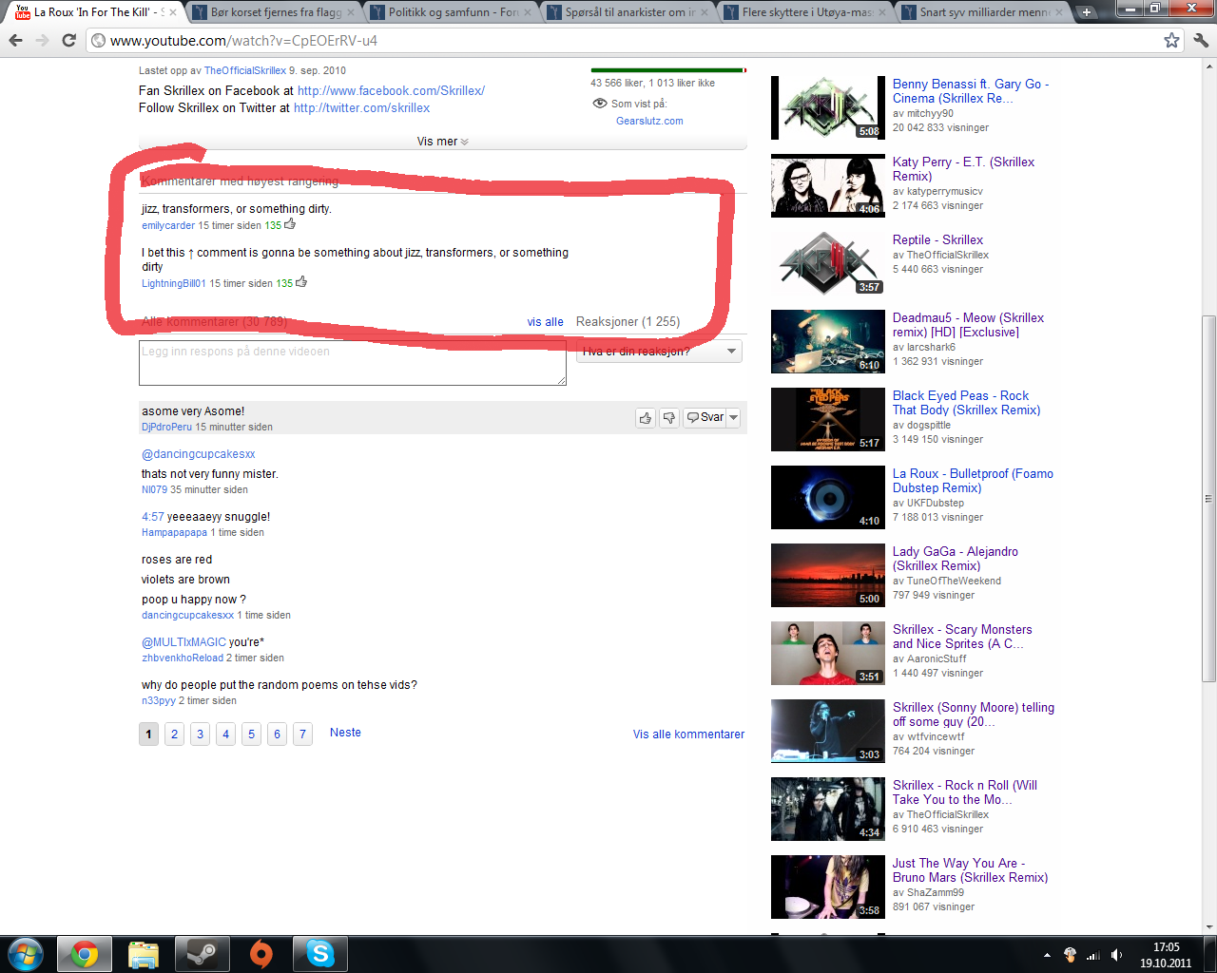The image size is (1217, 973).
Task: Click the volume icon in system tray
Action: click(1116, 955)
